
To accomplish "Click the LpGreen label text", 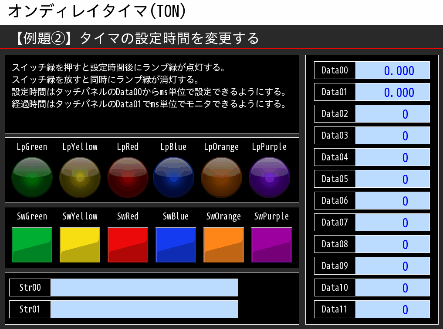I will [x=32, y=147].
